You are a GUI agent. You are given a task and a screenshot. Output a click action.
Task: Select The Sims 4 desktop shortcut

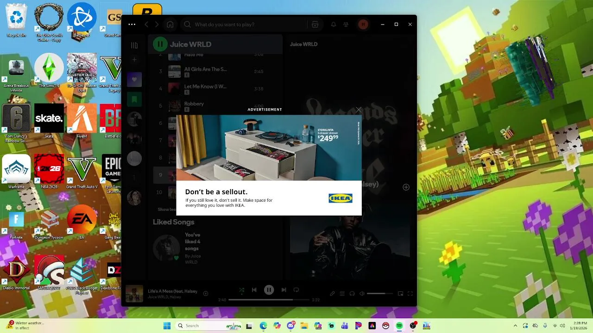(49, 71)
